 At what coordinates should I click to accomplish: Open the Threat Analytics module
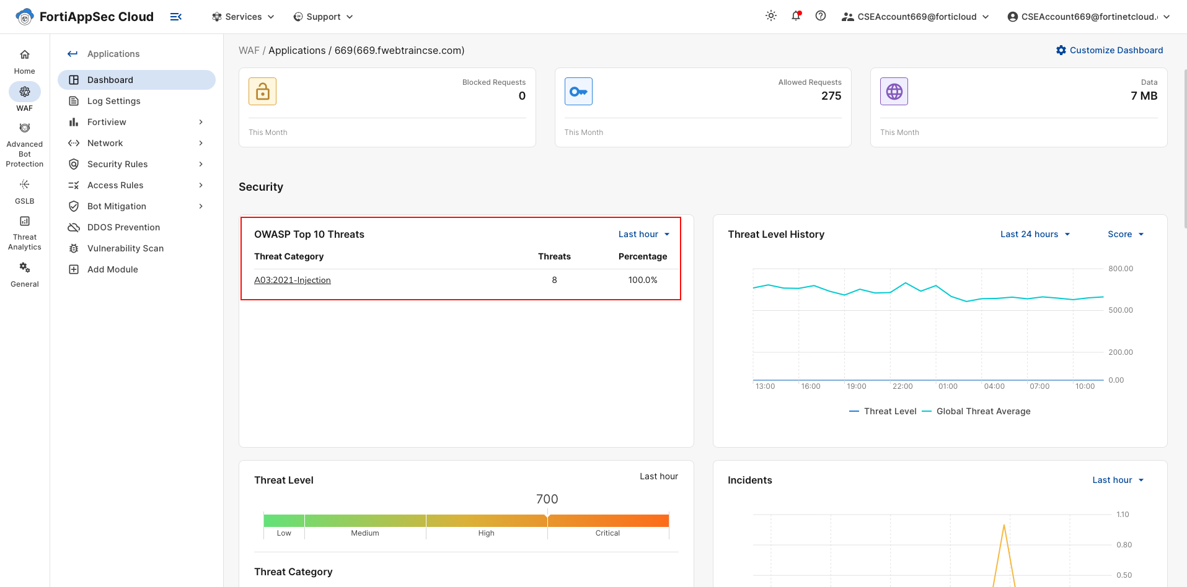click(25, 233)
